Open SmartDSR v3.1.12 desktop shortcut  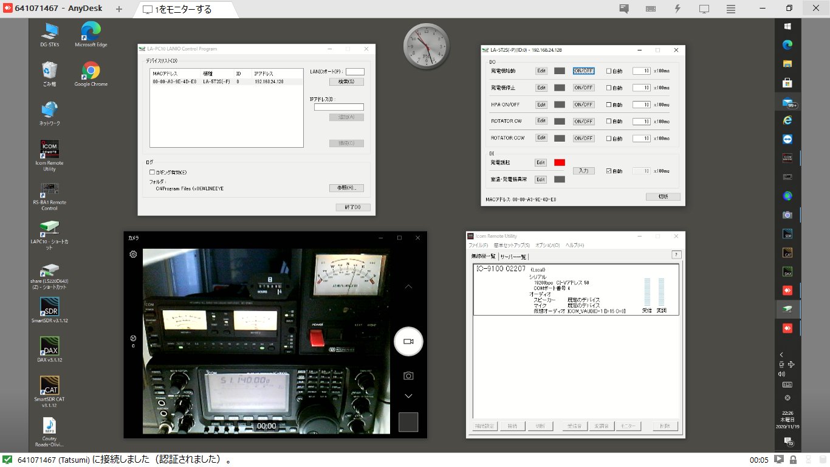pos(49,307)
